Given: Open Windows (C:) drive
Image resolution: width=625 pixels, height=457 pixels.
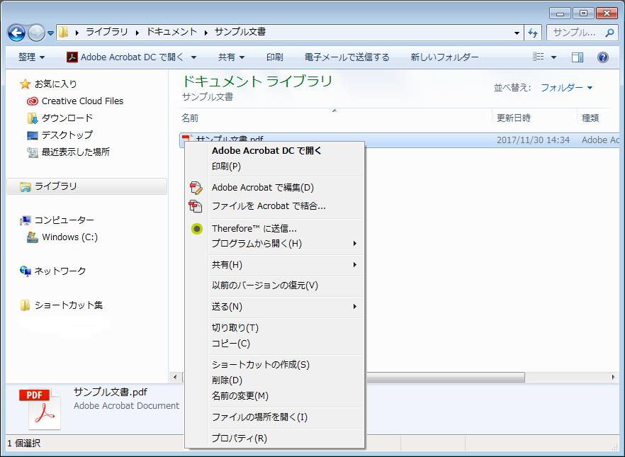Looking at the screenshot, I should click(62, 237).
